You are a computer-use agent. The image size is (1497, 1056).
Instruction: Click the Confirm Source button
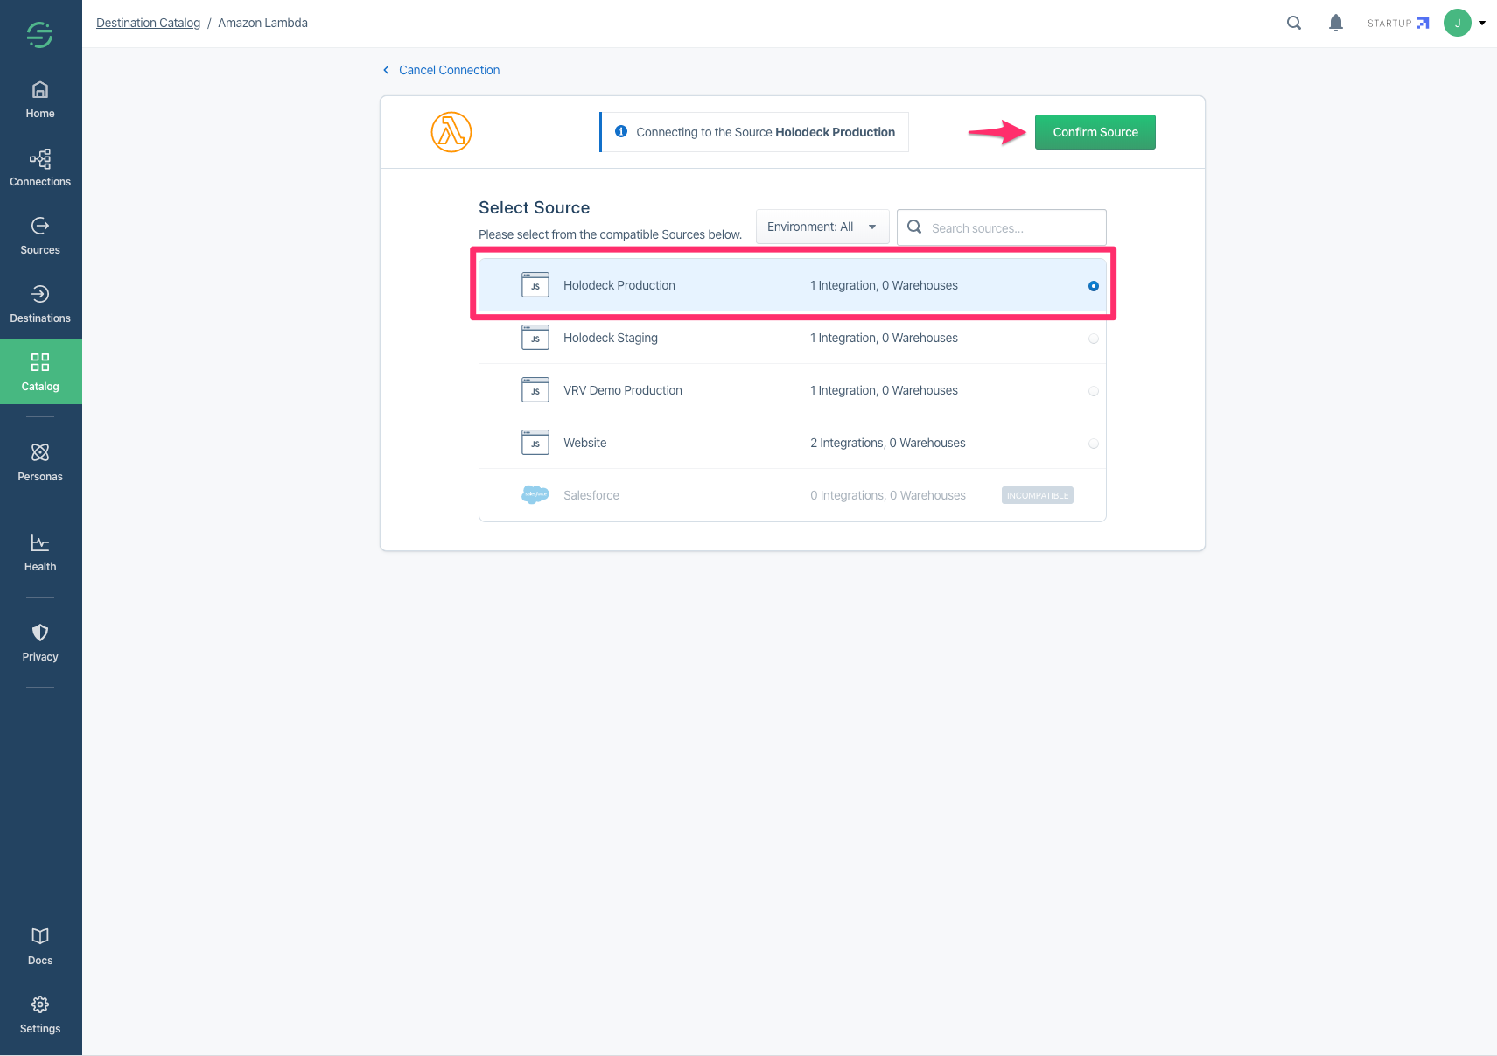1095,132
